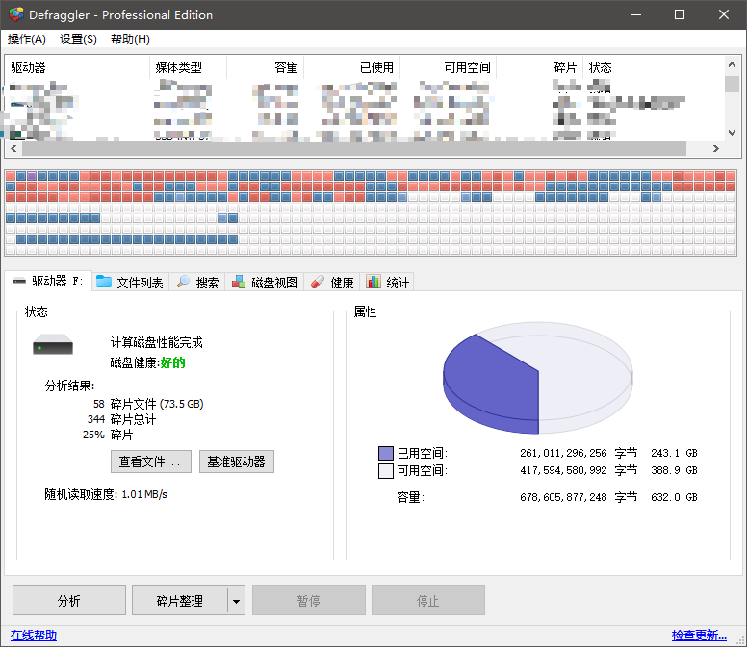Screen dimensions: 747x647
Task: Open the 在线帮助 link
Action: (34, 635)
